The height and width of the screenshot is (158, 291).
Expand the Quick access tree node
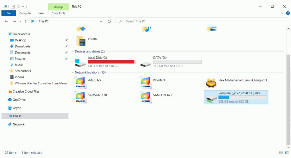(6, 34)
